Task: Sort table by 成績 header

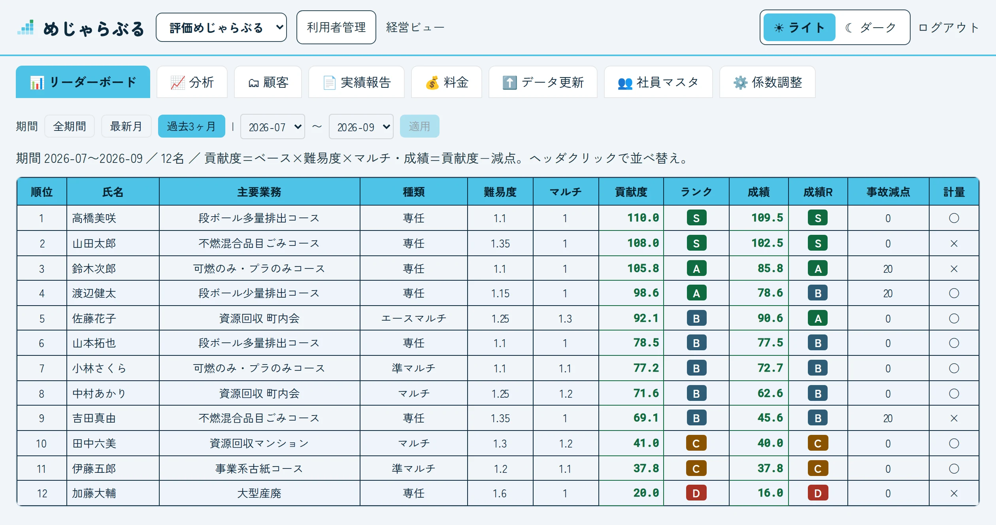Action: [758, 192]
